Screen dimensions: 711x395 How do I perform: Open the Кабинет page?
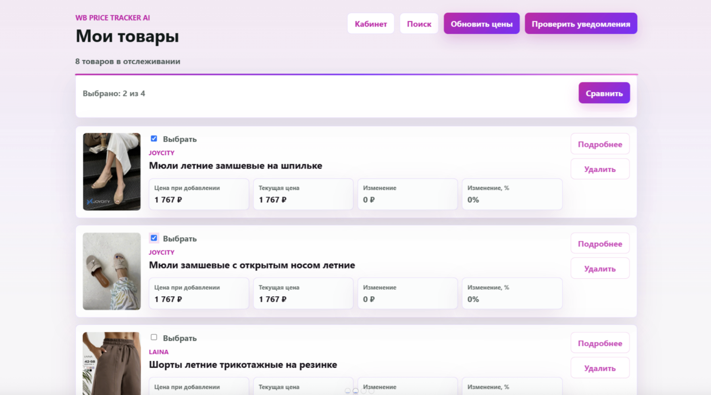pos(370,24)
